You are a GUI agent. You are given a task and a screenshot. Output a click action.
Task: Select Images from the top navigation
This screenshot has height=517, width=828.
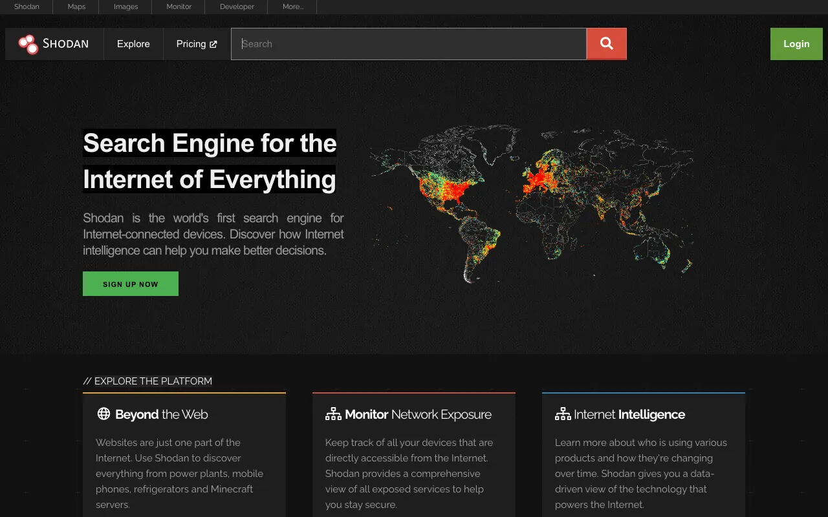coord(125,6)
